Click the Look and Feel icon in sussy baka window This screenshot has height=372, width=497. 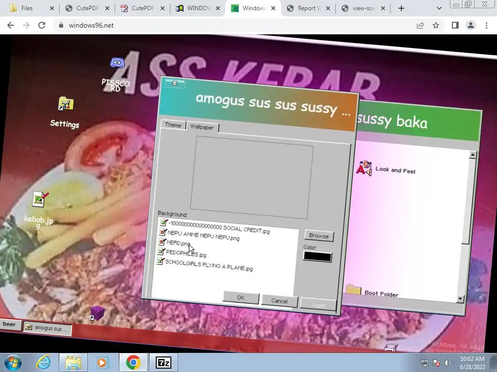(364, 168)
